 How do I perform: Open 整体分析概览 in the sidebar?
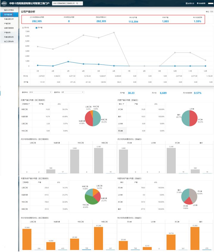tap(9, 10)
